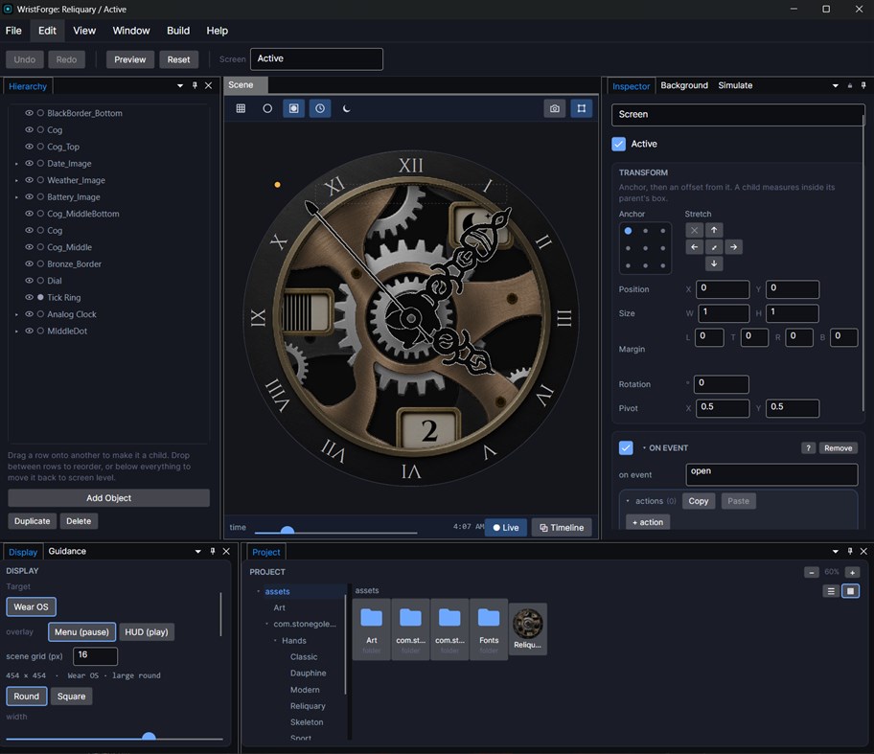Toggle the clock icon in Scene toolbar
Viewport: 874px width, 754px height.
tap(320, 108)
